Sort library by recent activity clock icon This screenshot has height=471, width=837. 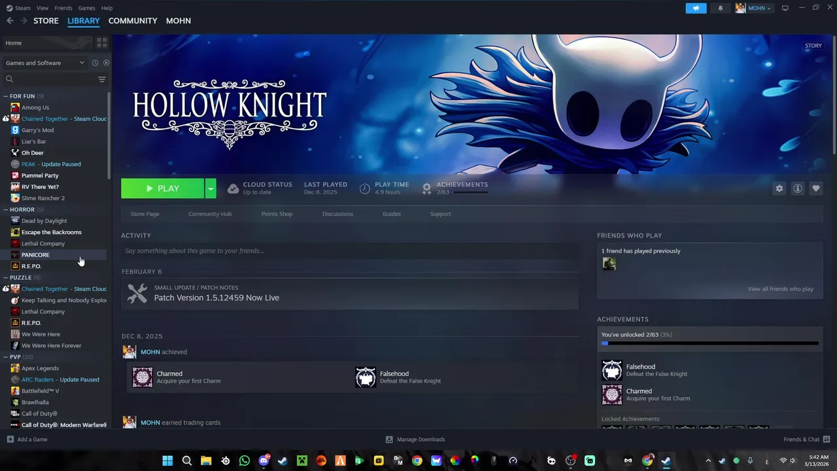[x=95, y=63]
